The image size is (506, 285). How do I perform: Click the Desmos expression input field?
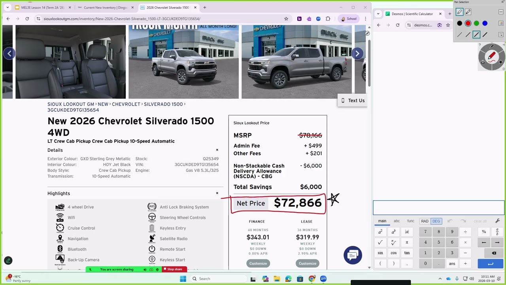click(x=439, y=207)
